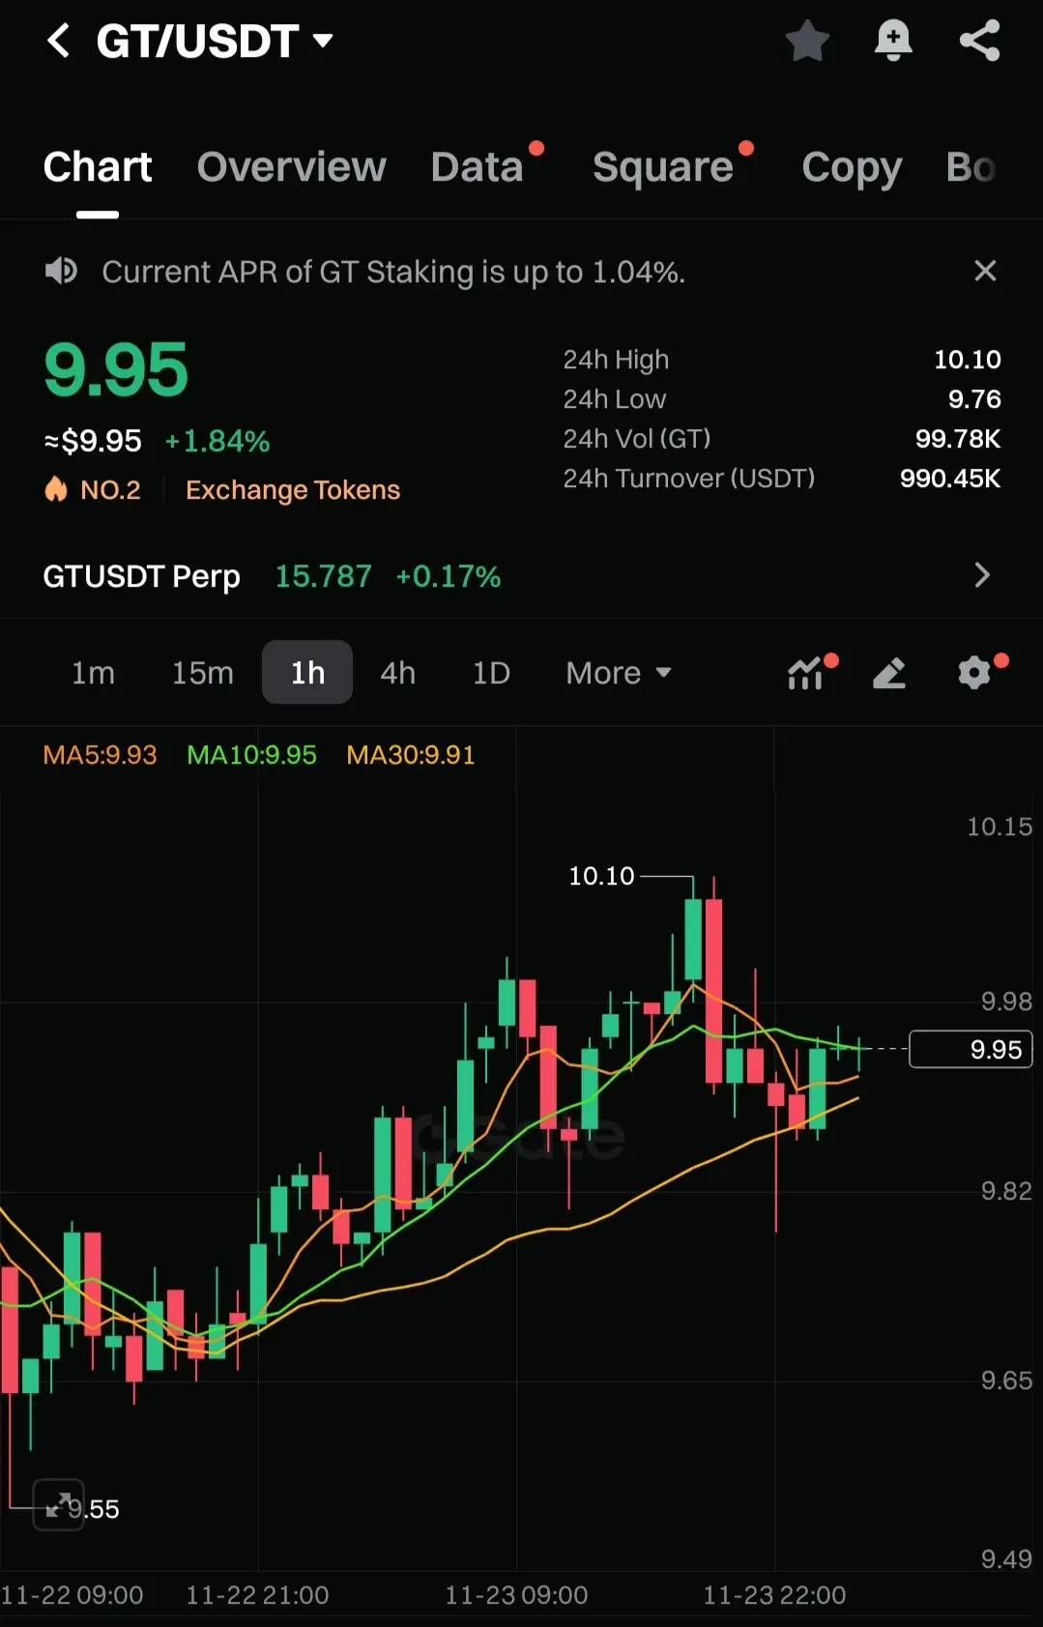Tap the MA5:9.93 indicator label
The height and width of the screenshot is (1627, 1043).
pos(100,755)
